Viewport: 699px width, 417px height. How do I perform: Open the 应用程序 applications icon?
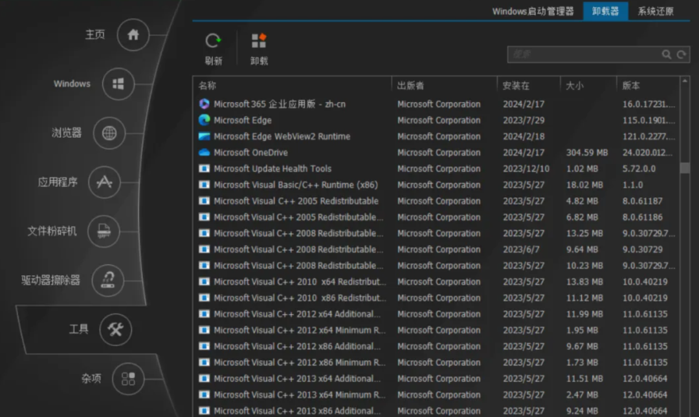pos(104,182)
